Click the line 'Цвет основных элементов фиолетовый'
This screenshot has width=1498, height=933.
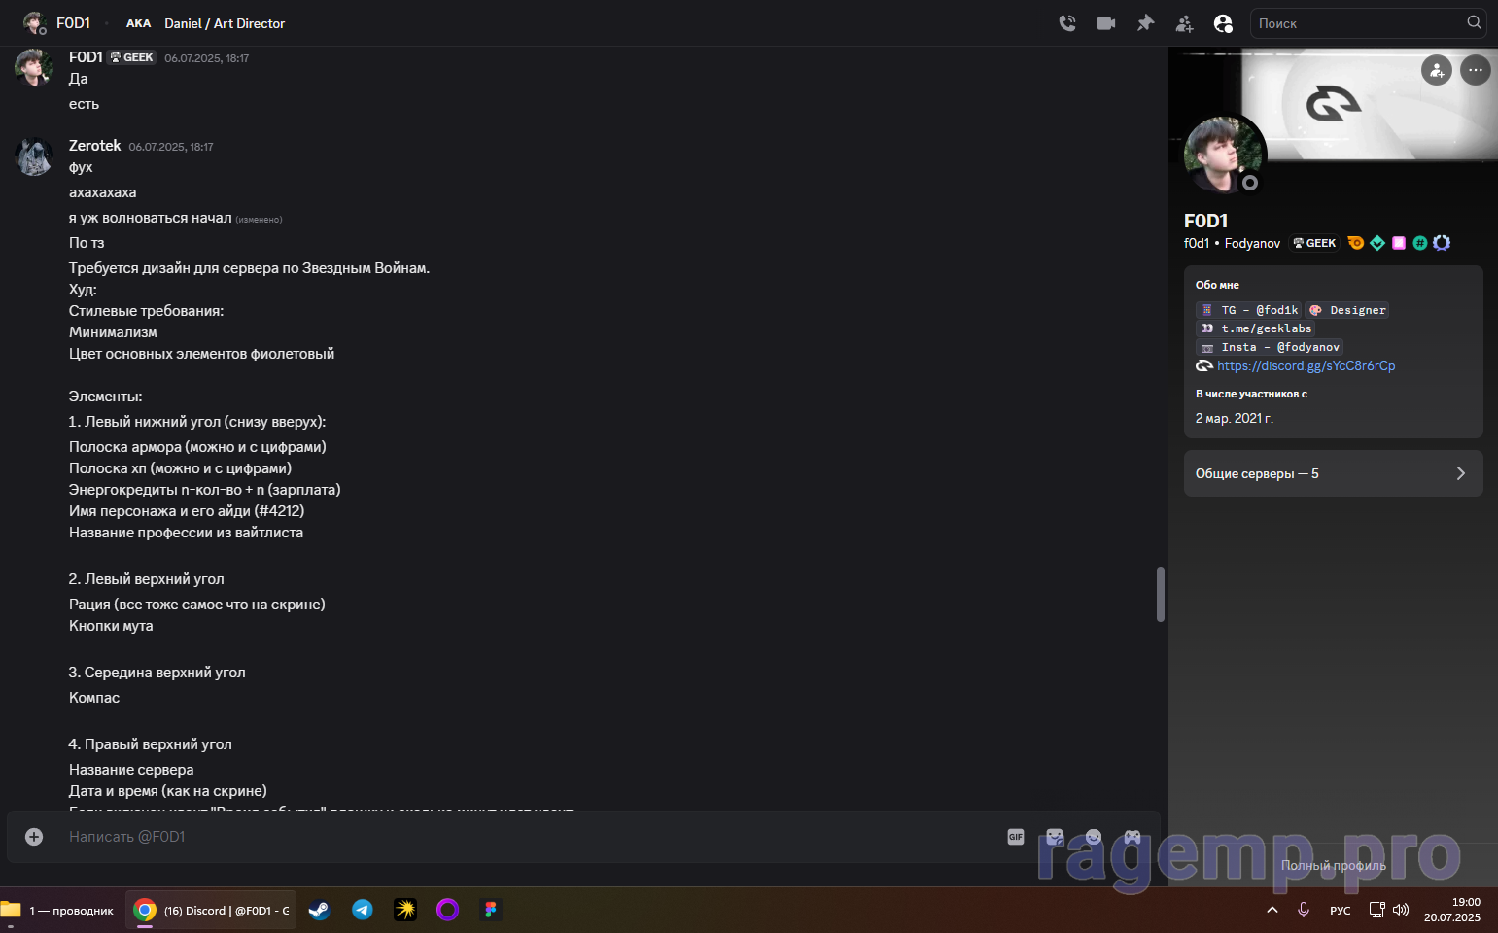coord(201,354)
